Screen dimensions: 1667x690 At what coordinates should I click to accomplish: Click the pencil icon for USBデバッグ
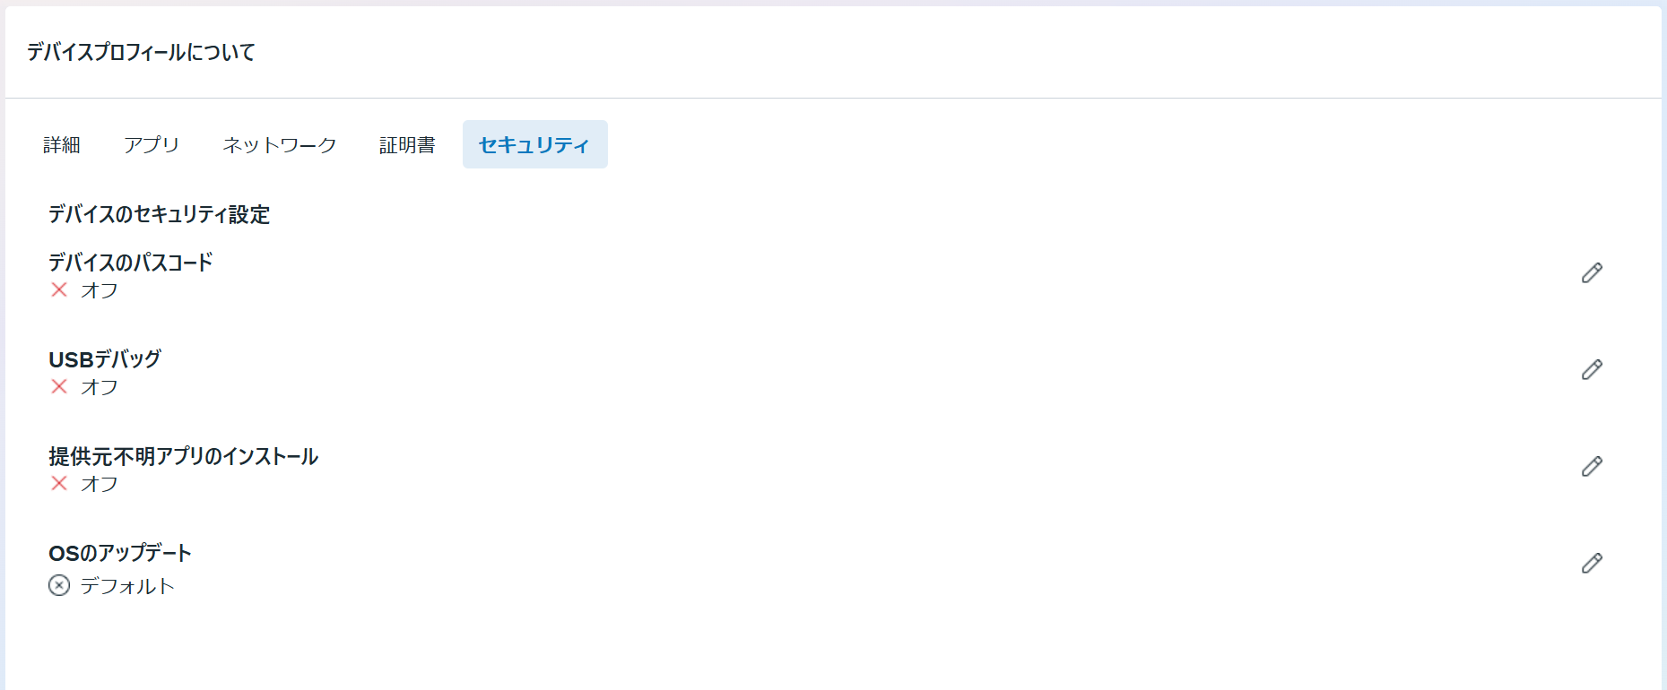point(1592,369)
